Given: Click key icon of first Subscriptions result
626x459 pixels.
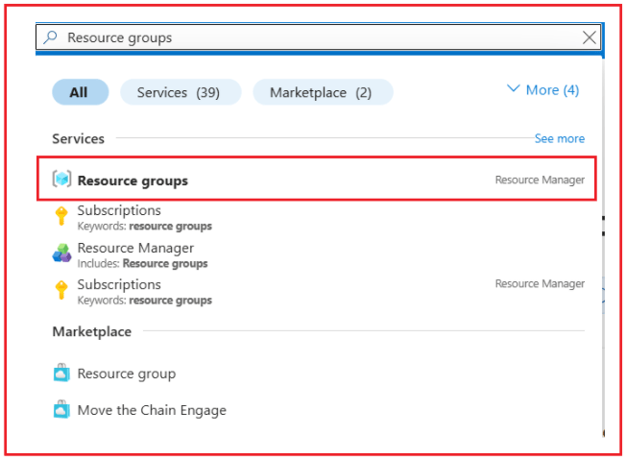Looking at the screenshot, I should coord(61,216).
